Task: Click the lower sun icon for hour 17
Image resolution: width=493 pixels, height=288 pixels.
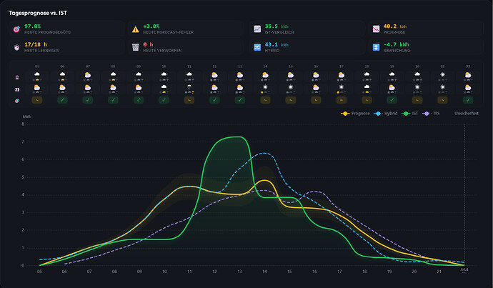Action: coord(342,86)
